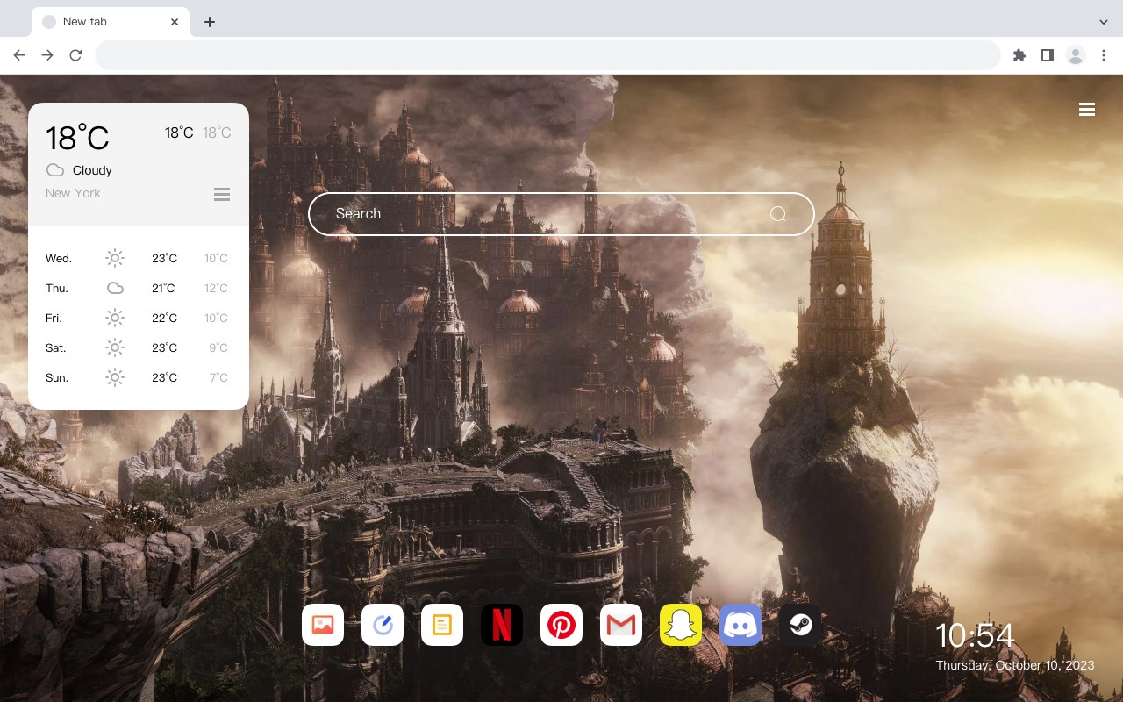Screen dimensions: 1123x702
Task: Go forward to next page
Action: click(47, 55)
